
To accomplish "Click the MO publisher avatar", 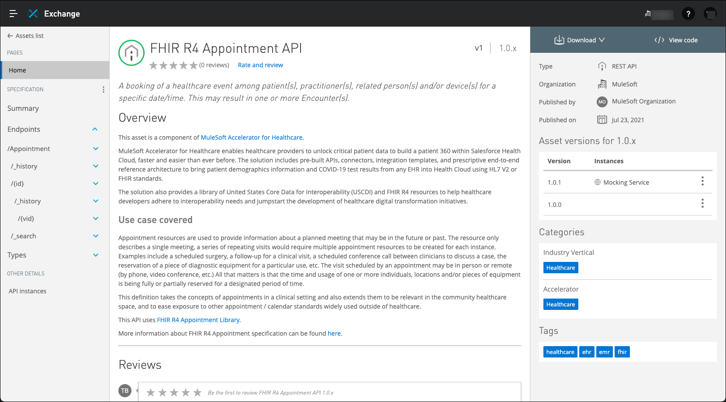I will click(x=602, y=102).
